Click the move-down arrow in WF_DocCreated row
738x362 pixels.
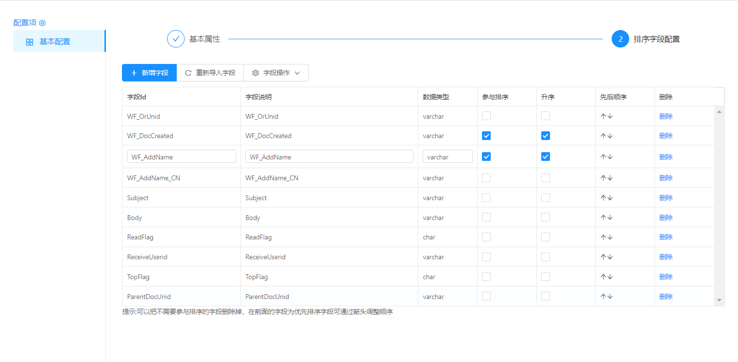pos(610,136)
